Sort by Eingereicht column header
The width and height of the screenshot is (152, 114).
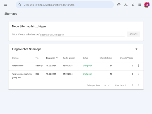50,58
